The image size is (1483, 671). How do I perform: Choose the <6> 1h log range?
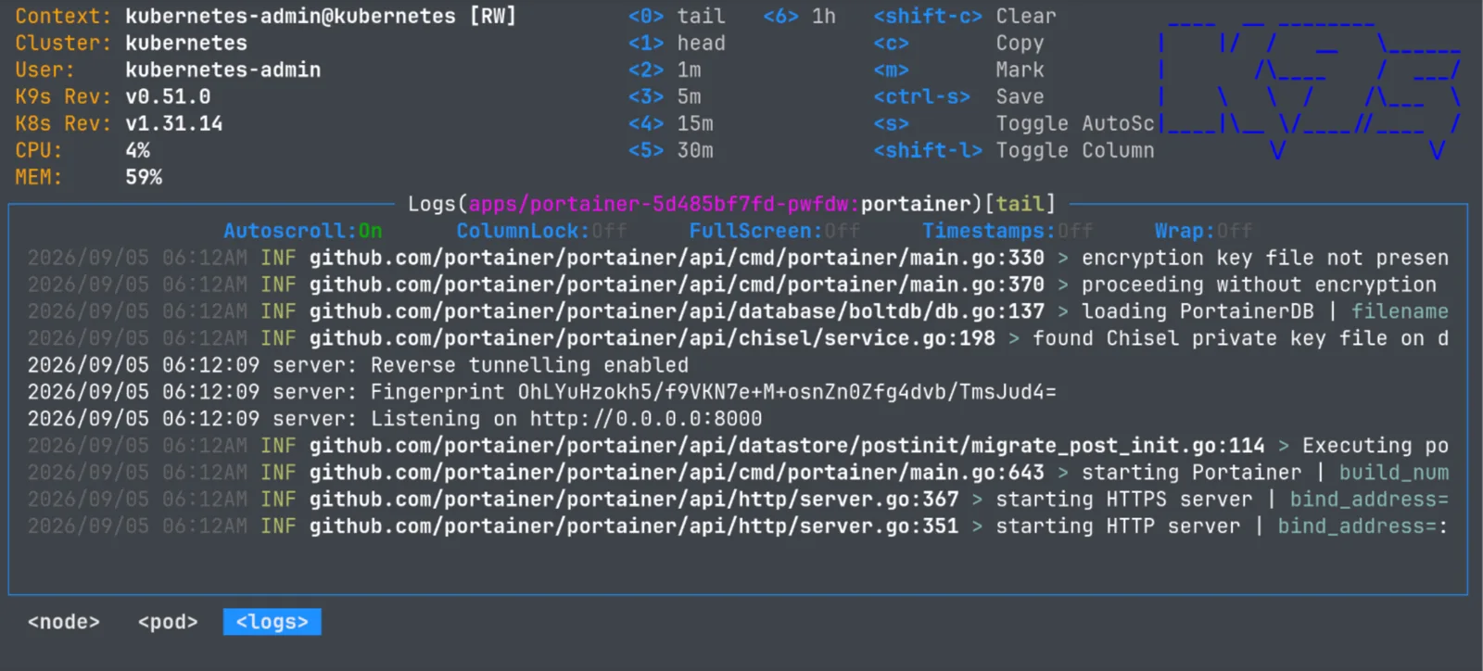point(799,17)
